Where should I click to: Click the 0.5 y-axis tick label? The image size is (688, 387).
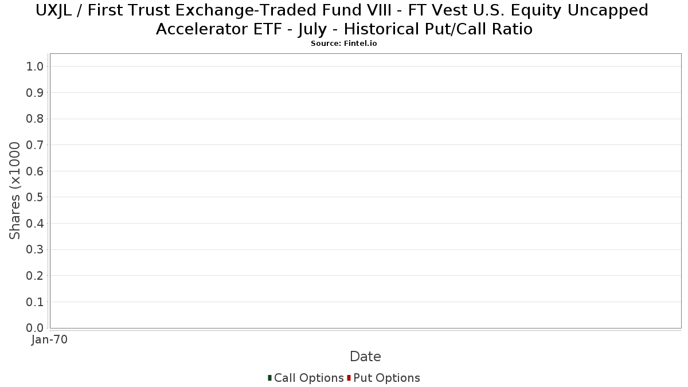(35, 197)
